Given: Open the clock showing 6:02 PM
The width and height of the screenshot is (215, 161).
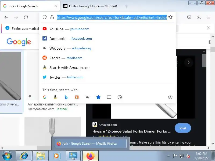Looking at the screenshot, I should point(201,156).
